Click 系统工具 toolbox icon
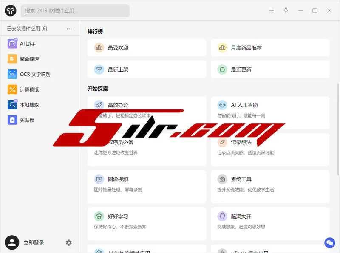Screen dimensions: 340x253 [x=222, y=179]
